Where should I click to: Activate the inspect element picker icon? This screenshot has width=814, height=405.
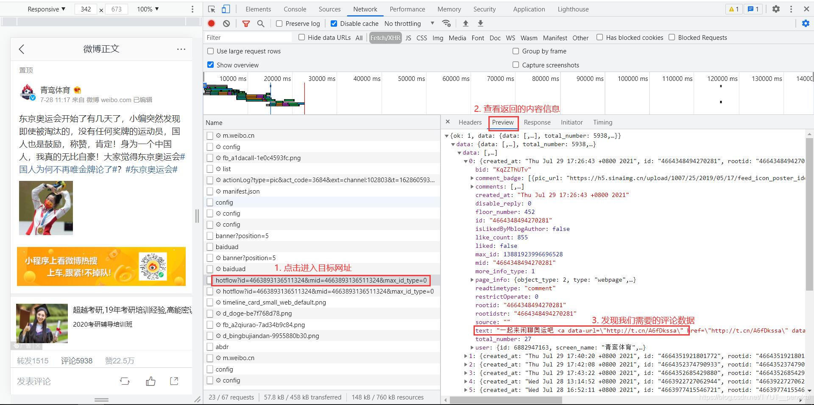(x=212, y=9)
